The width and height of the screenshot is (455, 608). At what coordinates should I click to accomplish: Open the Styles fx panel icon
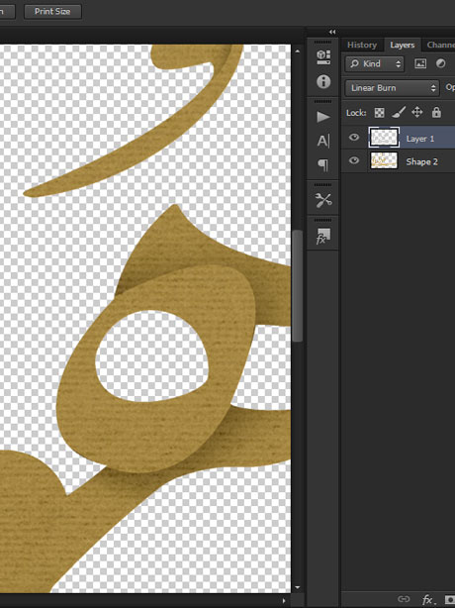pyautogui.click(x=323, y=236)
